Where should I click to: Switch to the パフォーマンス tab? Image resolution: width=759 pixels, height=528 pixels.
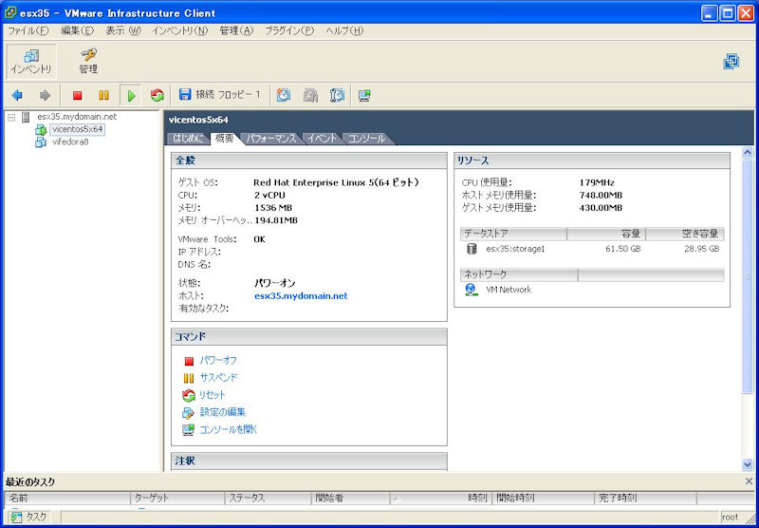tap(270, 139)
